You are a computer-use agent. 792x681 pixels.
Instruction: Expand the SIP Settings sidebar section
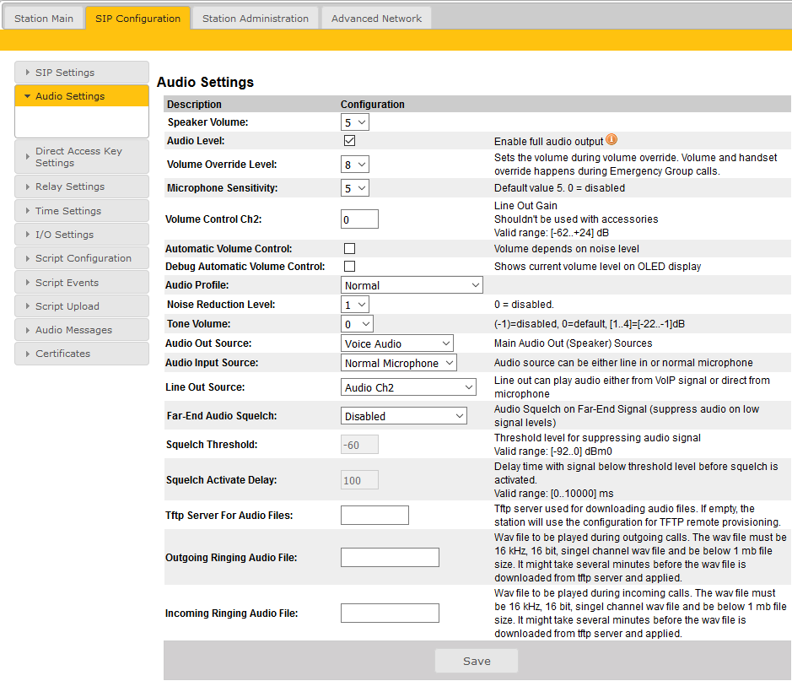81,73
